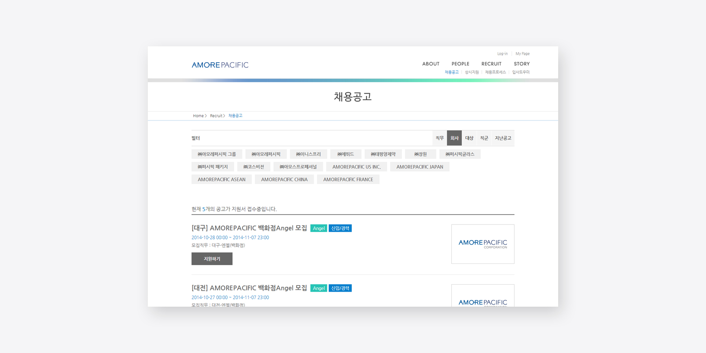The width and height of the screenshot is (706, 353).
Task: Switch to the 직군 filter tab
Action: [484, 138]
